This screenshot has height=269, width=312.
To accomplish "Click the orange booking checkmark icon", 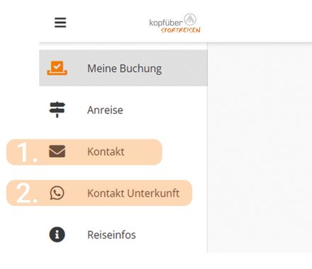I will [x=57, y=68].
